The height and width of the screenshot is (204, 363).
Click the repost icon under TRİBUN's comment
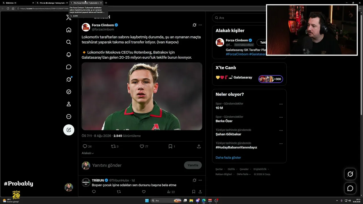click(119, 192)
